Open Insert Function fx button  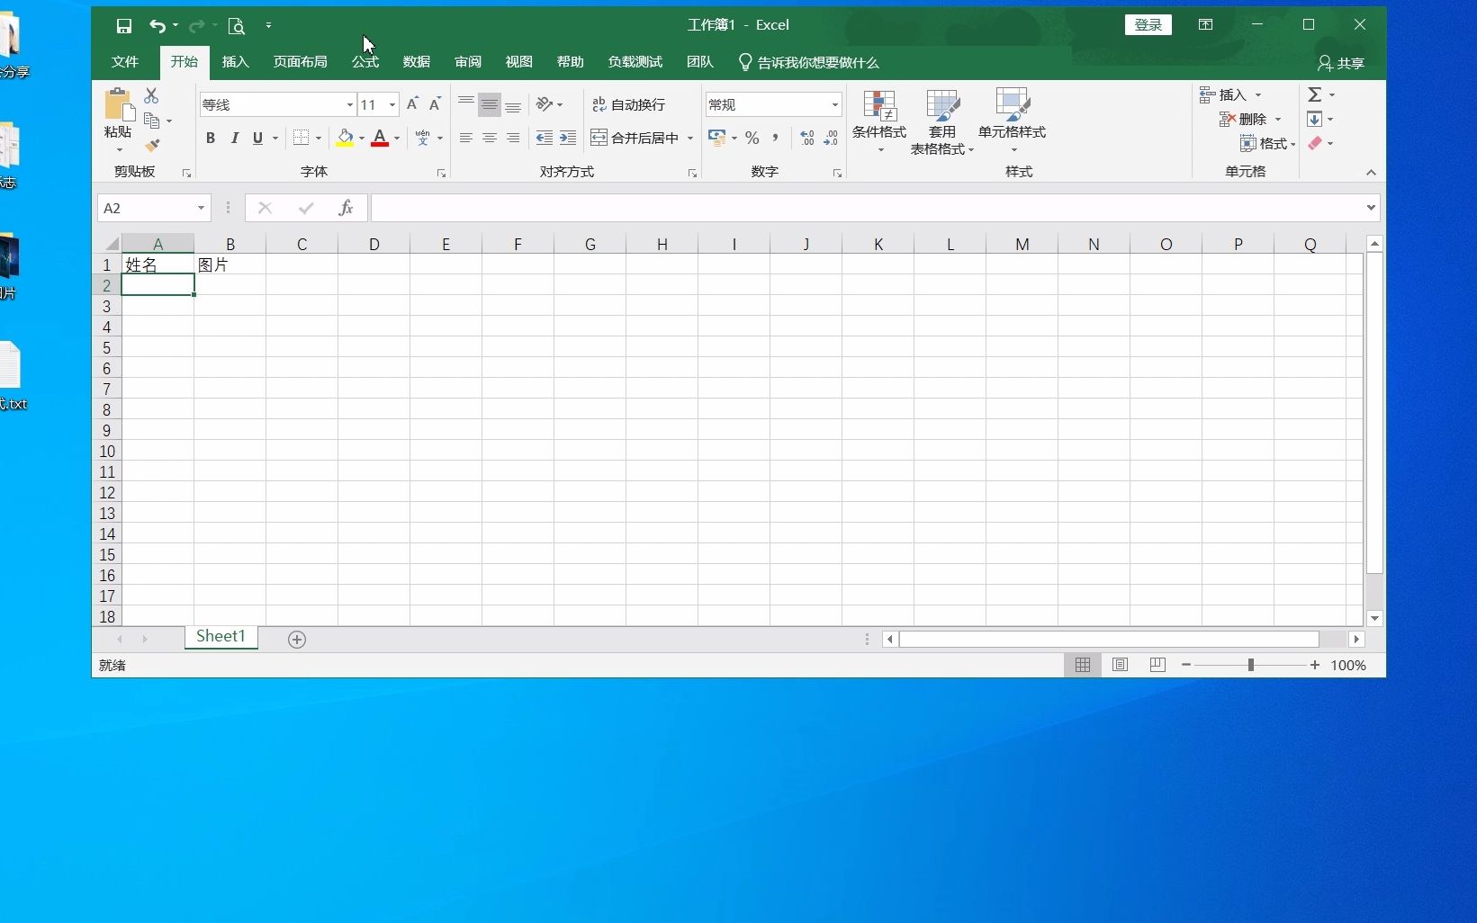346,208
